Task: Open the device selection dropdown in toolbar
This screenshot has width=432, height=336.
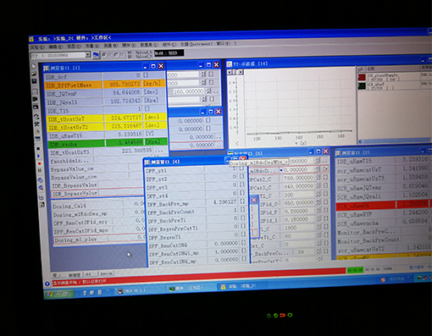Action: 88,55
